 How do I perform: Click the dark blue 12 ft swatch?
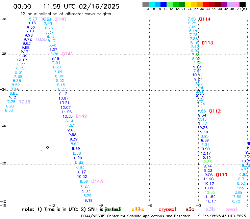164,4
